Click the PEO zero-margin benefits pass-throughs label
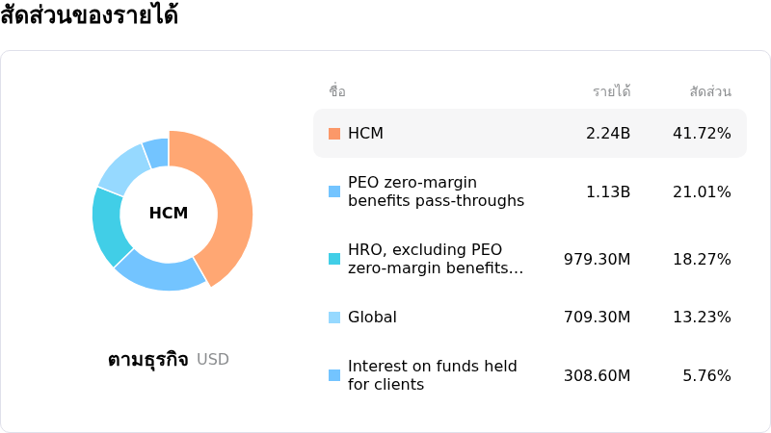This screenshot has height=433, width=771. click(437, 191)
